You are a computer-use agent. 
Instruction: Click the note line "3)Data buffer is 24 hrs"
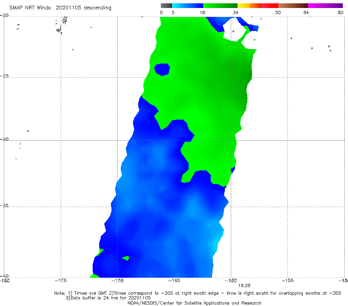point(108,298)
